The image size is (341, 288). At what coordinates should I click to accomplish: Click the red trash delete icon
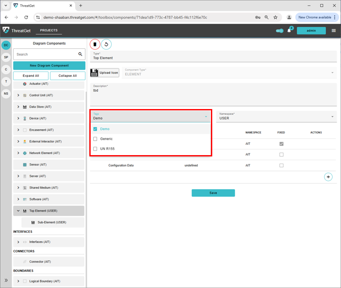coord(95,44)
